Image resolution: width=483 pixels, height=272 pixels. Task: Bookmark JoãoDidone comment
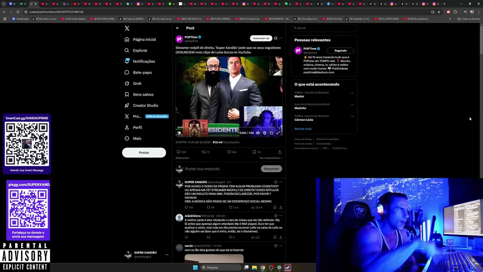pos(275,237)
